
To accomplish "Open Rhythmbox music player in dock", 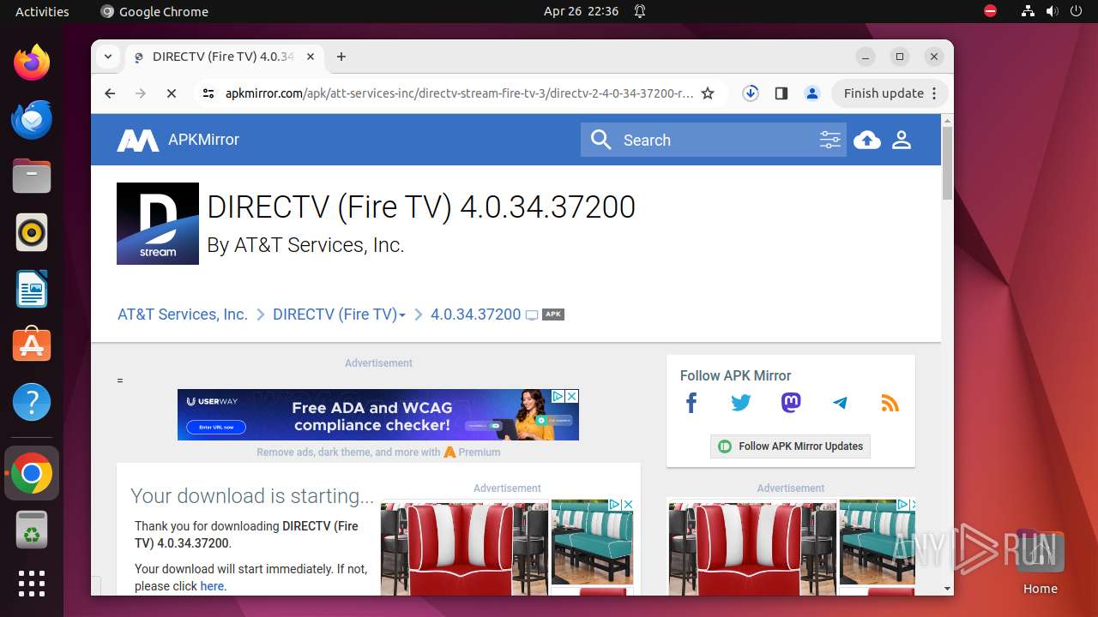I will [x=32, y=232].
